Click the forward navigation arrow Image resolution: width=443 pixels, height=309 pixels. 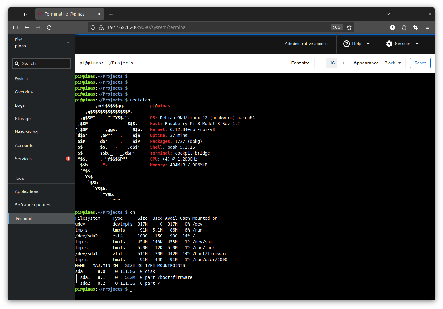pyautogui.click(x=38, y=27)
